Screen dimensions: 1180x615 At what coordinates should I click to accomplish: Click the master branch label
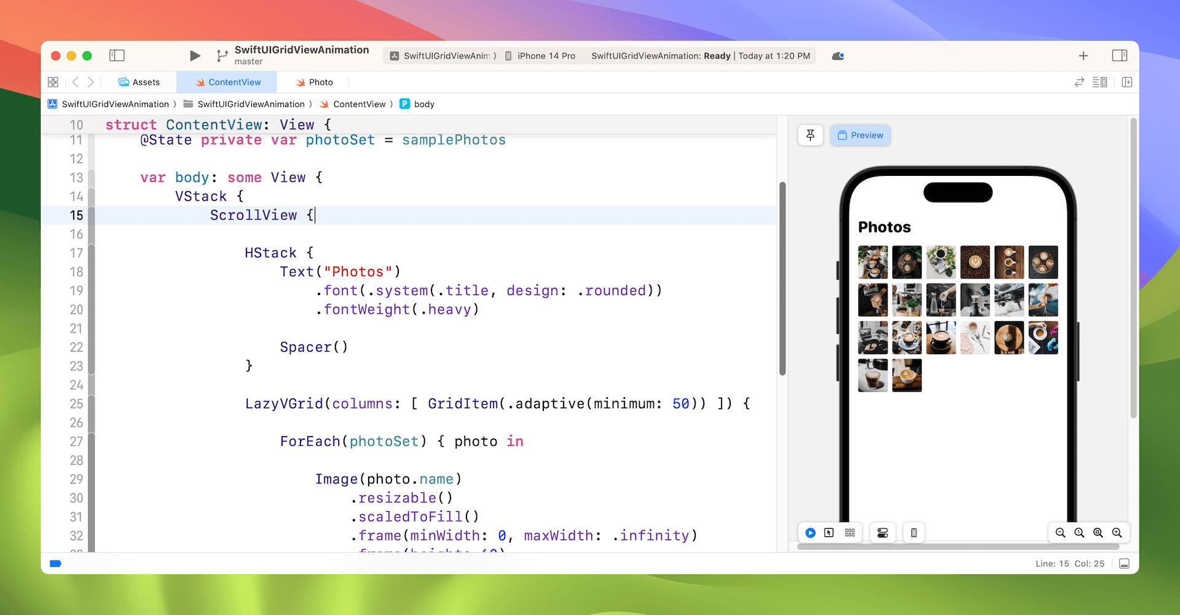(x=248, y=61)
